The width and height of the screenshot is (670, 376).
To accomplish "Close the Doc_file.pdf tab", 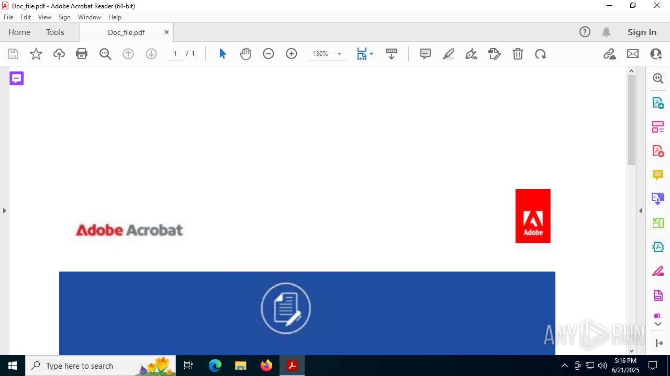I will (x=166, y=32).
